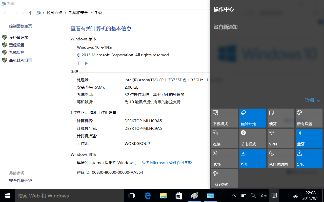Turn on 免打扰时间 quiet hours
The image size is (324, 202).
pos(281,158)
